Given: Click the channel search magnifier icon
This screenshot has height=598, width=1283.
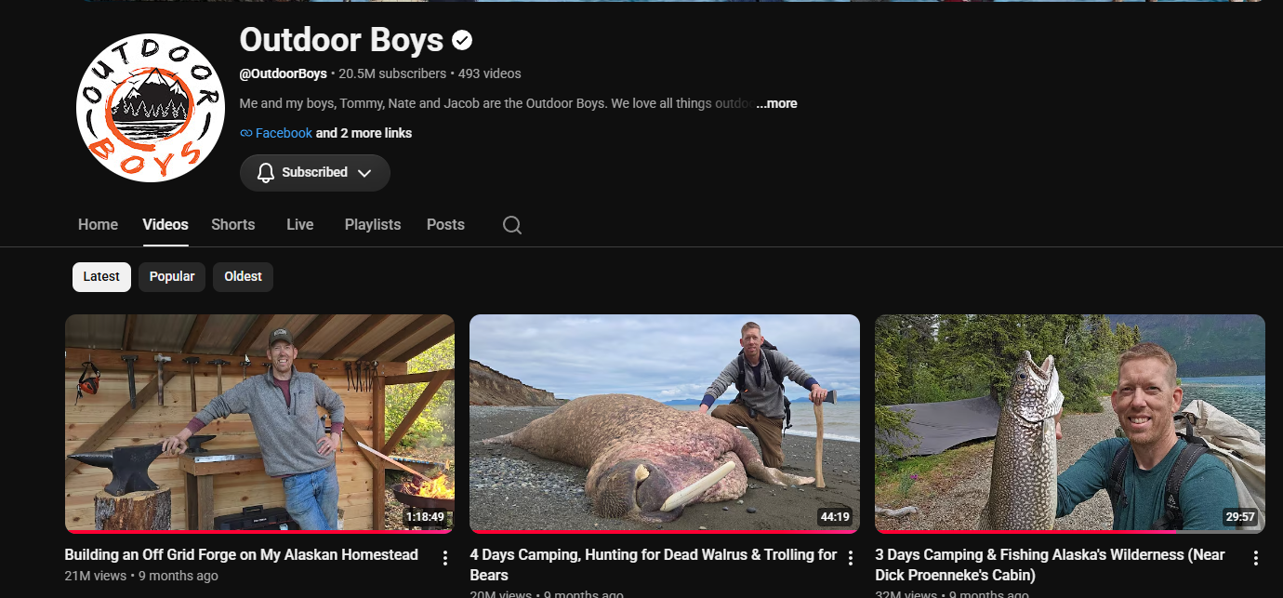Looking at the screenshot, I should [512, 225].
